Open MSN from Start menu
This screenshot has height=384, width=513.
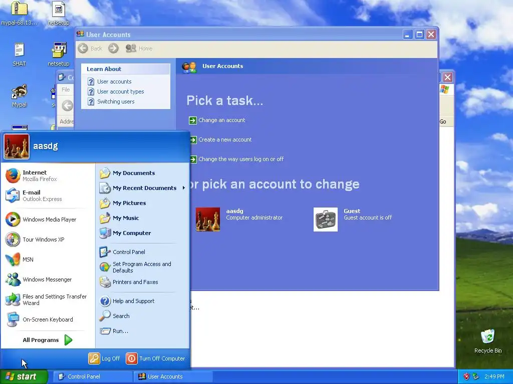click(x=20, y=259)
